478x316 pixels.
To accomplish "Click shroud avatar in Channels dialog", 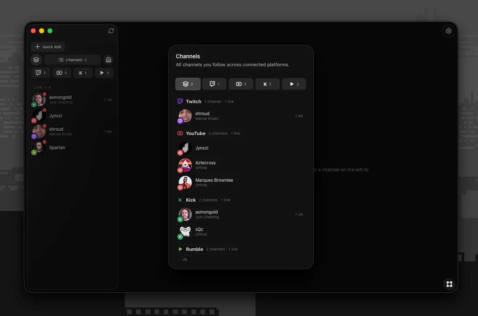I will pos(185,116).
